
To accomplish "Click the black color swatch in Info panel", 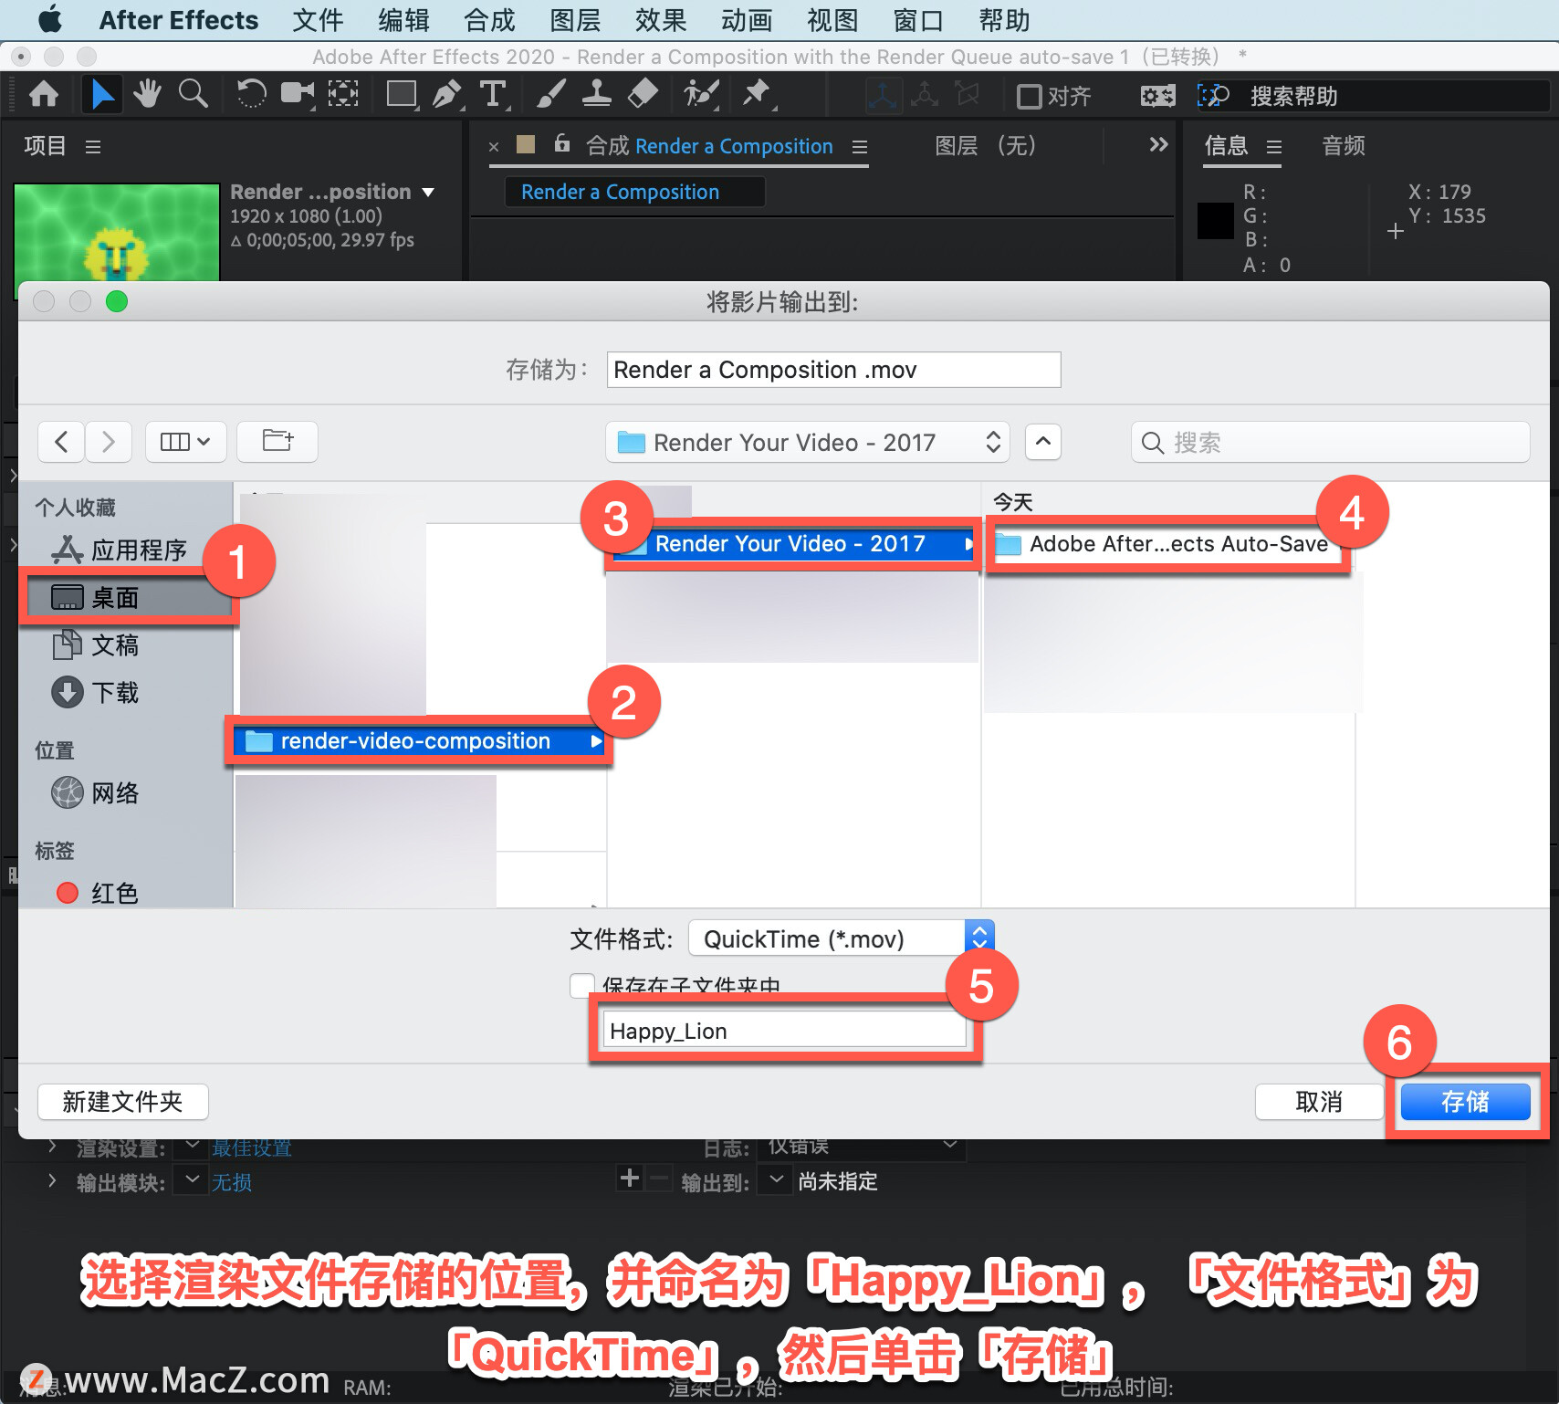I will [1215, 220].
